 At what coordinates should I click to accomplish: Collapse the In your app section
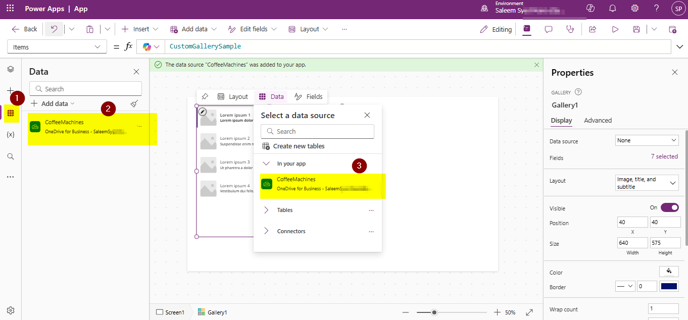[x=267, y=164]
